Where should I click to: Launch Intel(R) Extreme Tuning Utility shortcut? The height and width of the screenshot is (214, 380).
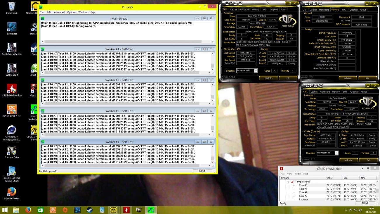12,174
